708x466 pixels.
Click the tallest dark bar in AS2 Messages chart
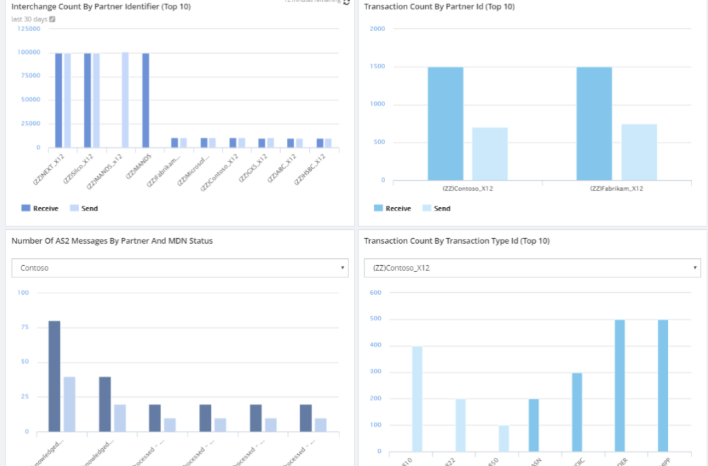pos(54,376)
